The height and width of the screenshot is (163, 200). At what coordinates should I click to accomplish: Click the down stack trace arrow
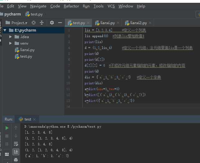16,136
